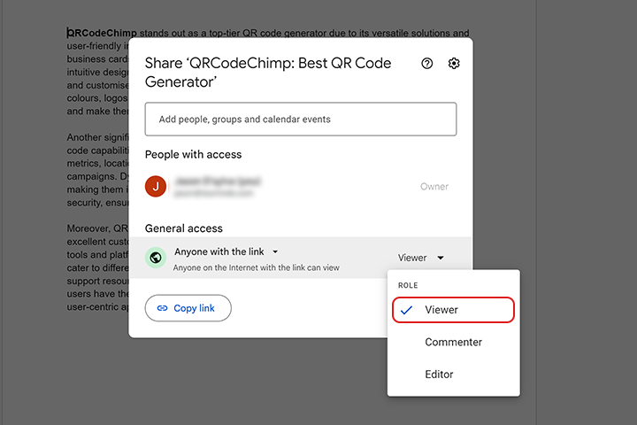Screen dimensions: 637x425
Task: Open share settings gear icon
Action: point(454,64)
